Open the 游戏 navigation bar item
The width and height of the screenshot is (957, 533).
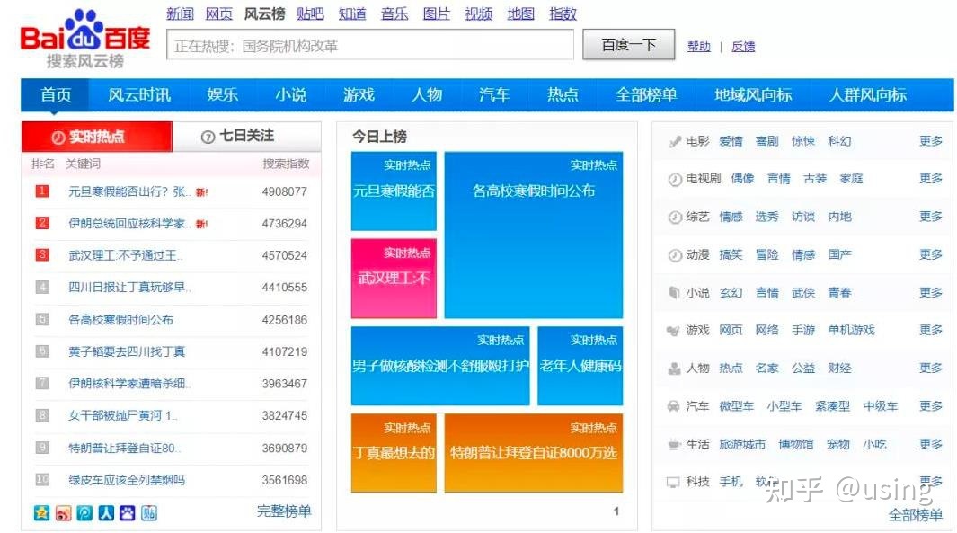tap(359, 95)
